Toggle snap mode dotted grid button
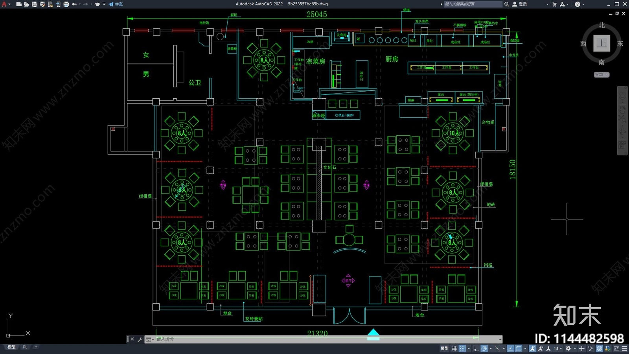The height and width of the screenshot is (354, 629). [462, 348]
